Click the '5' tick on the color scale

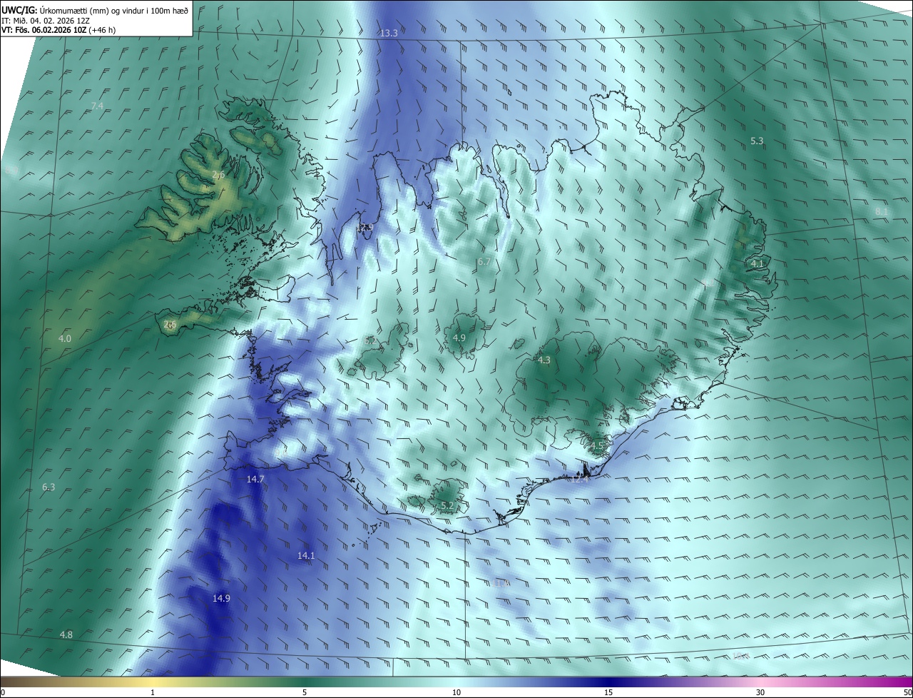305,692
